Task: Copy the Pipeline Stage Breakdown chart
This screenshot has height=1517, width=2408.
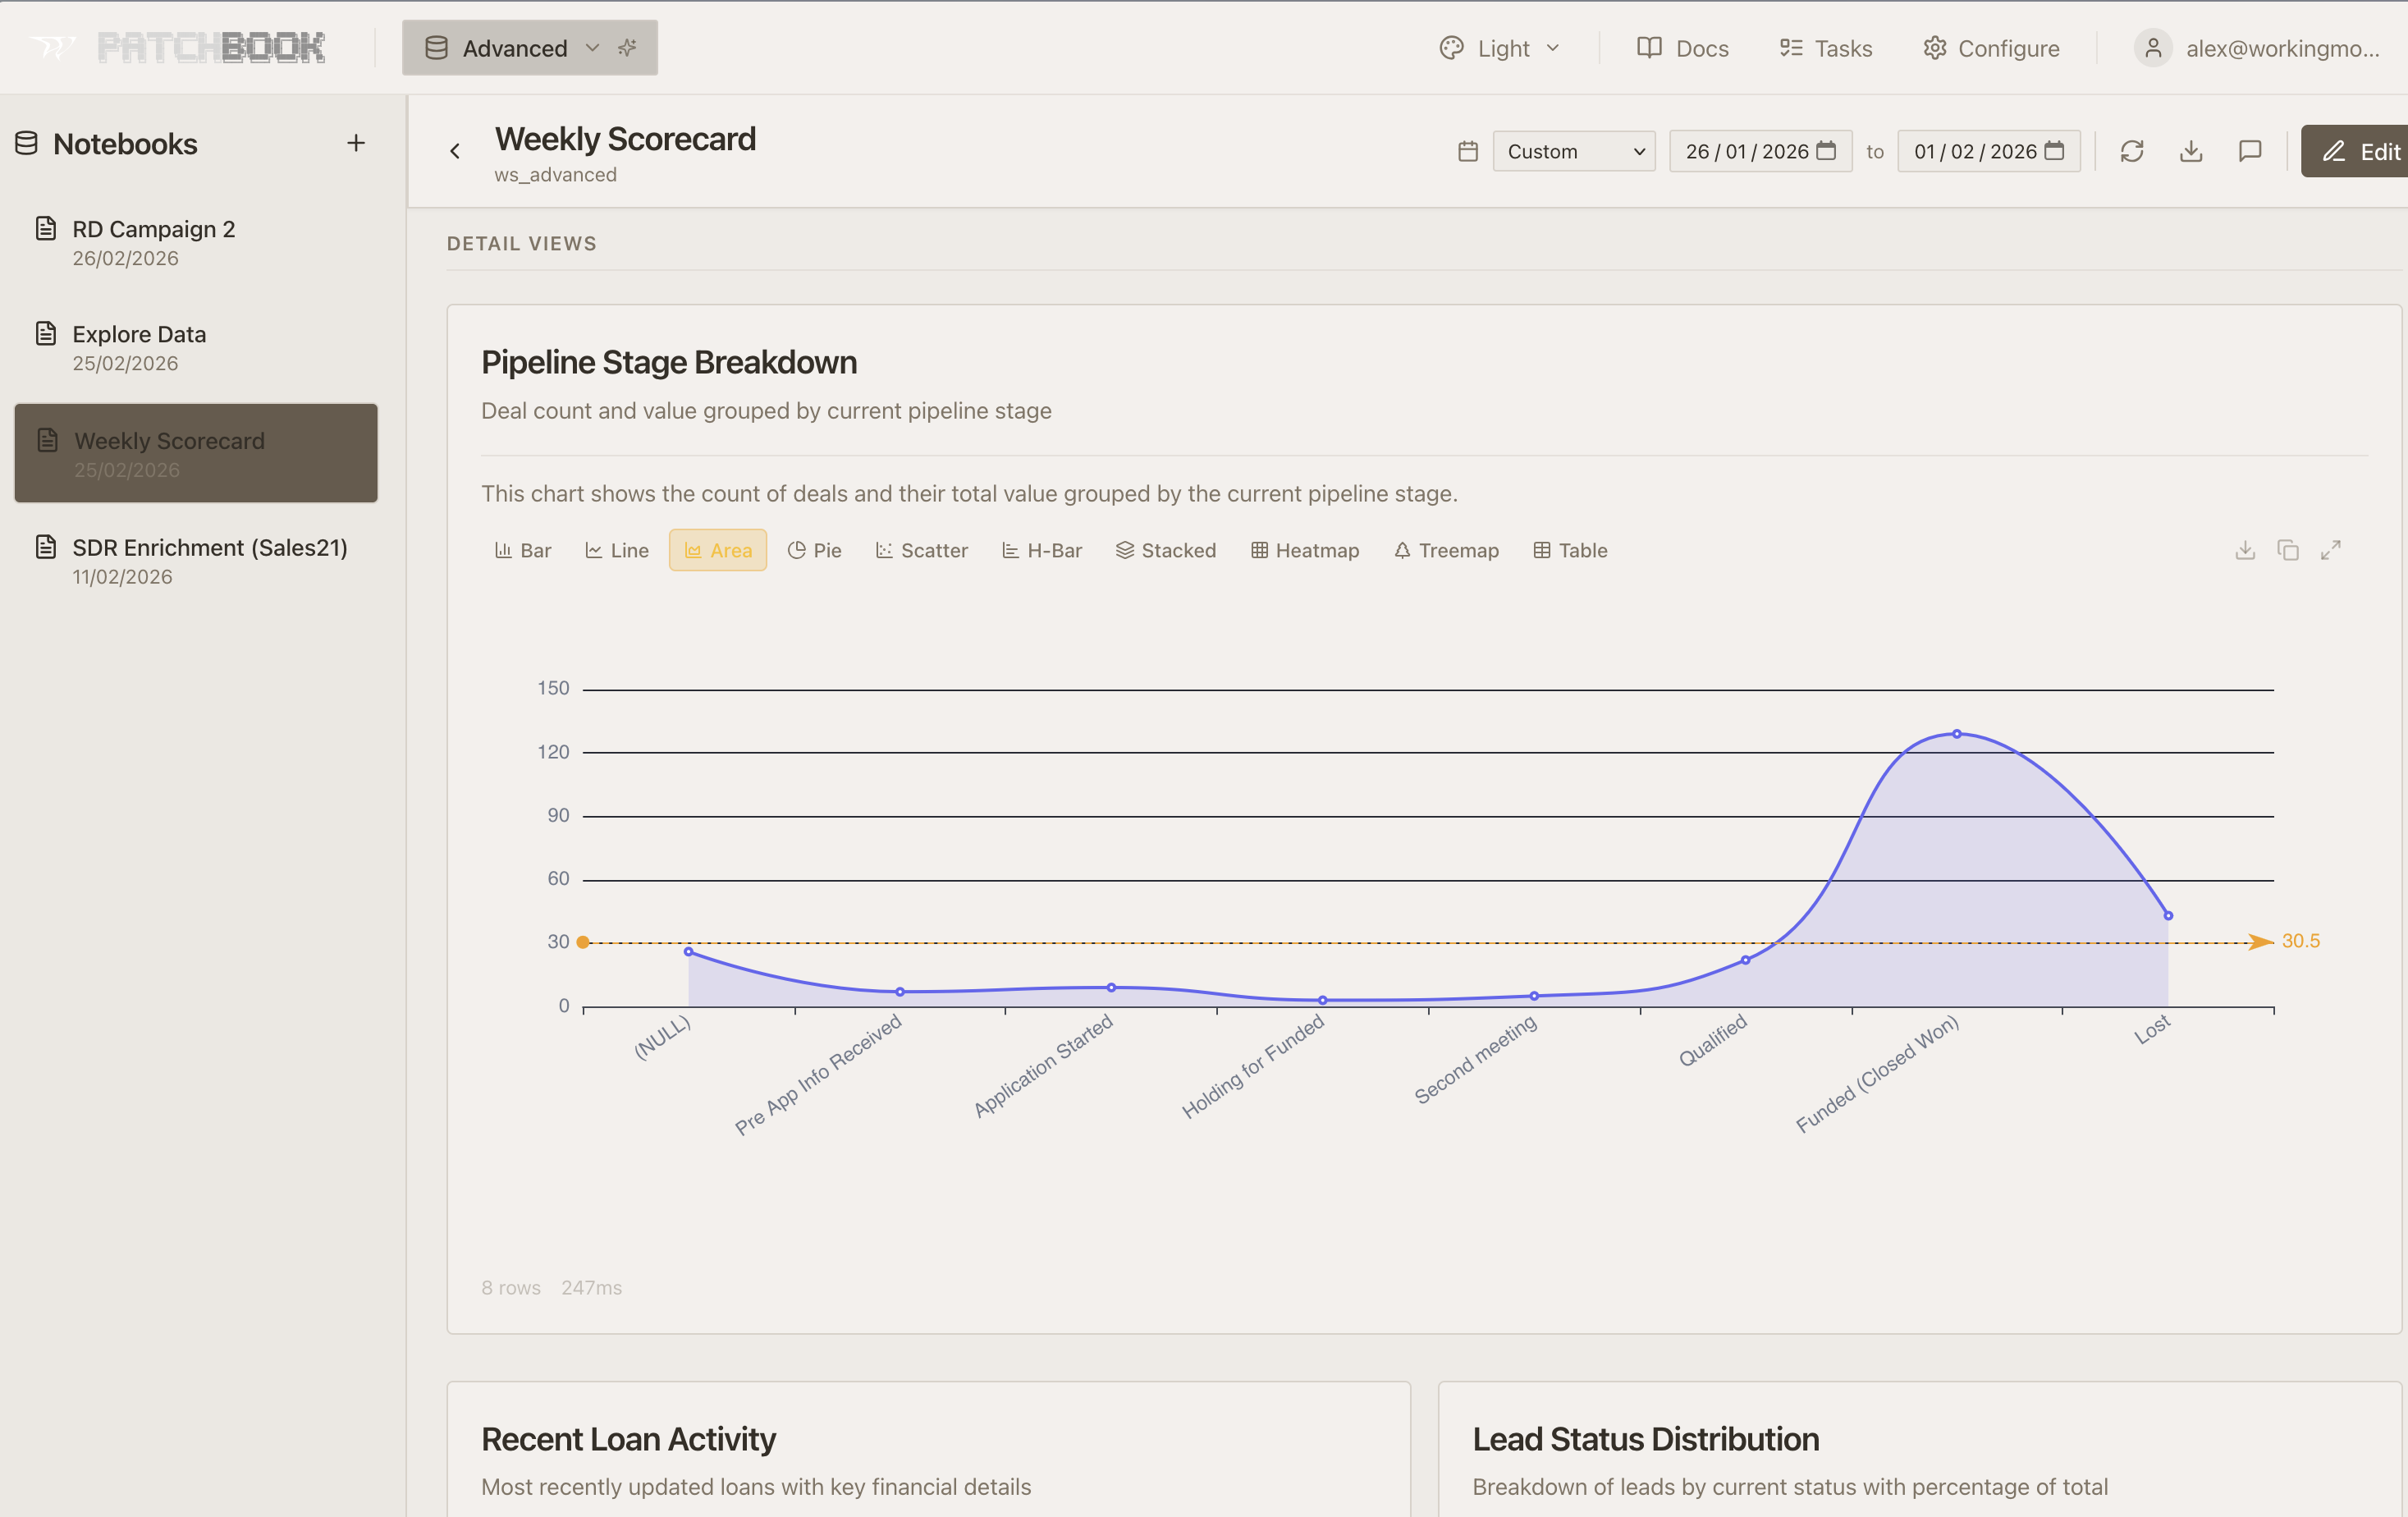Action: (2288, 549)
